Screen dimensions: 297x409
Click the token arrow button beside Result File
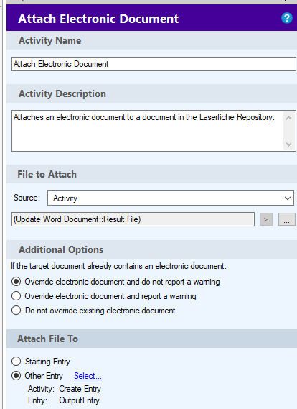point(265,219)
